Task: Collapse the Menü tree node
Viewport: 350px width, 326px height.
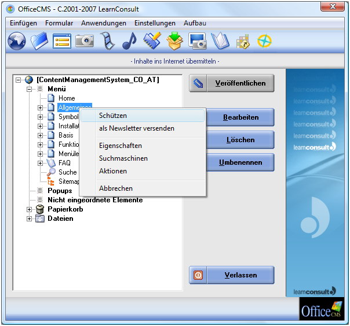Action: point(29,89)
